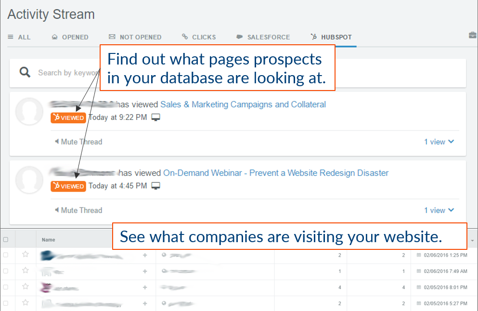Click calendar icon beside 02/06/2016 1:25 PM
This screenshot has height=311, width=478.
(x=419, y=255)
